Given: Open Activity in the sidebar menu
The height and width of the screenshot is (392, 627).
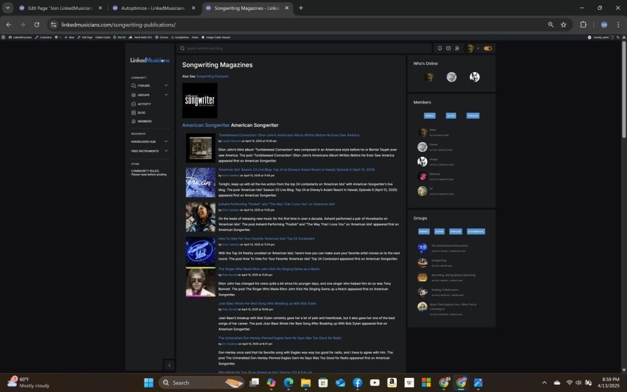Looking at the screenshot, I should (144, 104).
